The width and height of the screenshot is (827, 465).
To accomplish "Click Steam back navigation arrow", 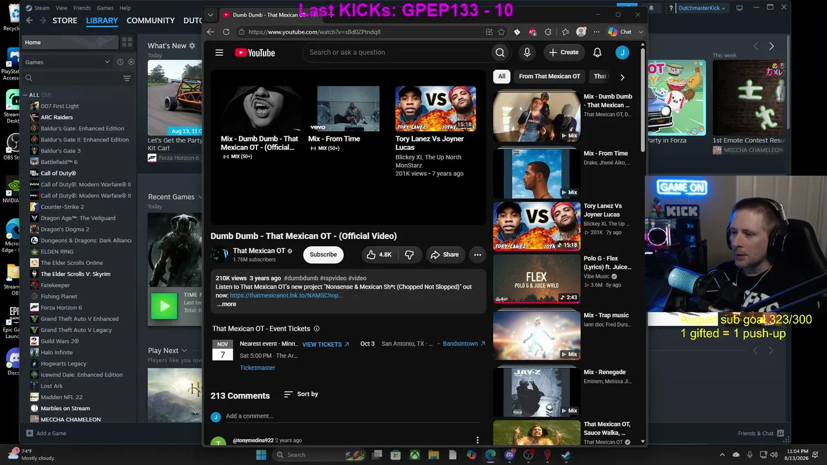I will coord(29,21).
